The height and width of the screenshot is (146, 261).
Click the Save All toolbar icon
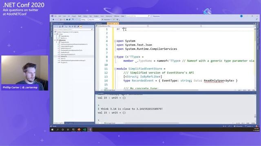coord(70,19)
